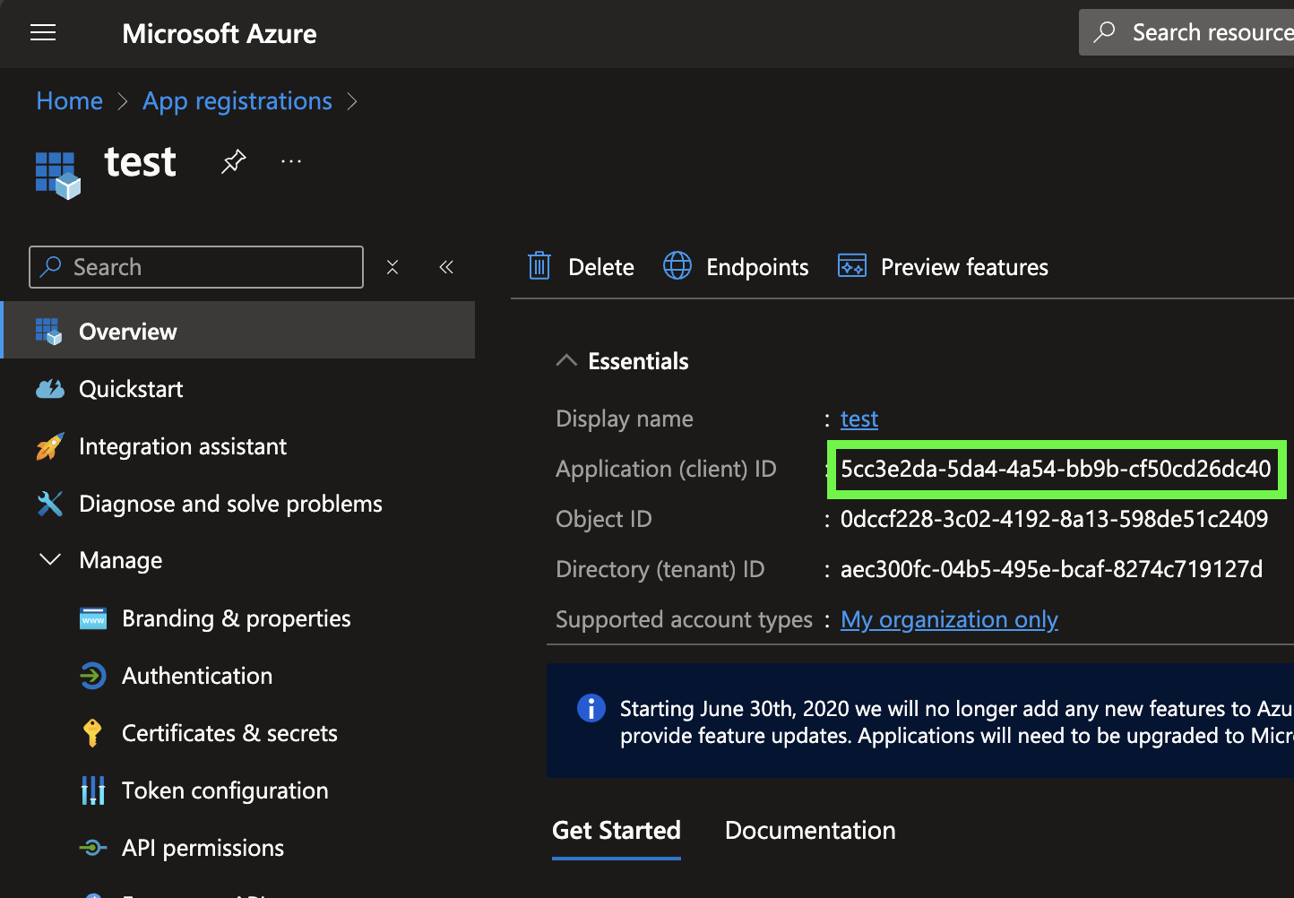Open Token configuration
The image size is (1294, 898).
225,790
